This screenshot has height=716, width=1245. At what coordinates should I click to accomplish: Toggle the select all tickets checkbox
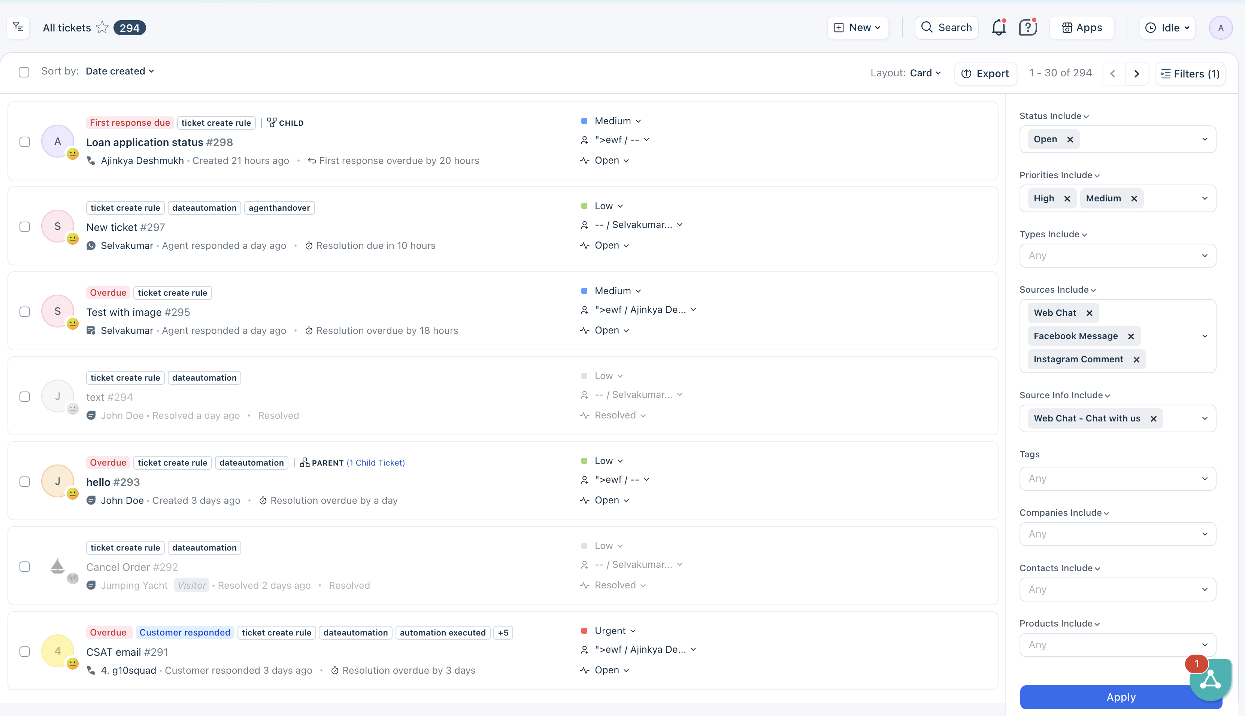[24, 72]
